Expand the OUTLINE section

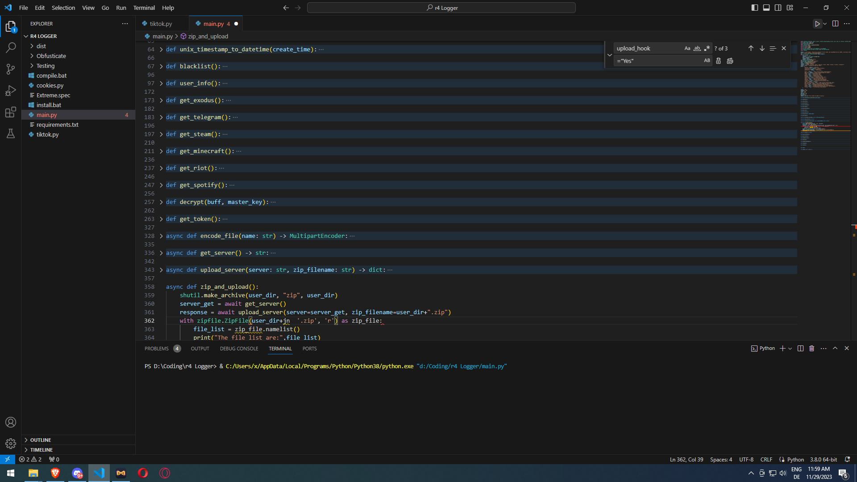click(41, 440)
